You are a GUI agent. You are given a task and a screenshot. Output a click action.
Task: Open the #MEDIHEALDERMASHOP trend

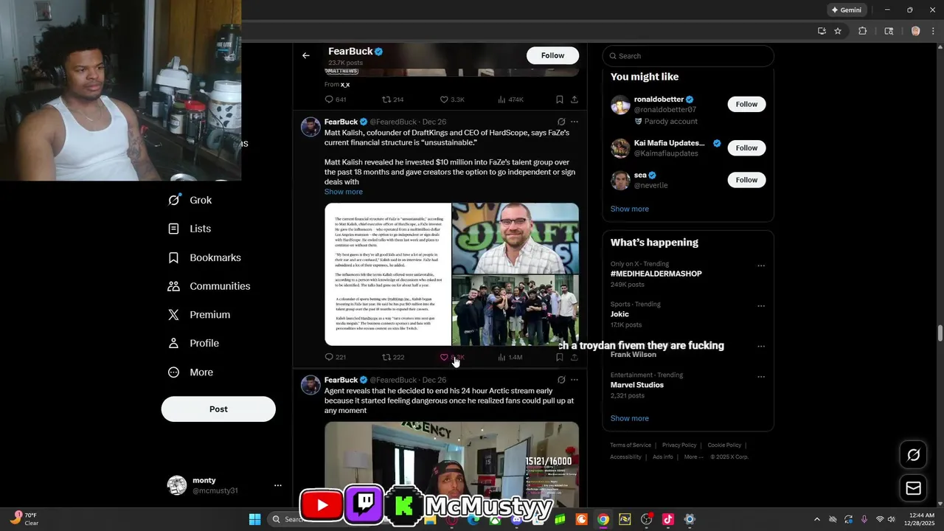[x=656, y=274]
